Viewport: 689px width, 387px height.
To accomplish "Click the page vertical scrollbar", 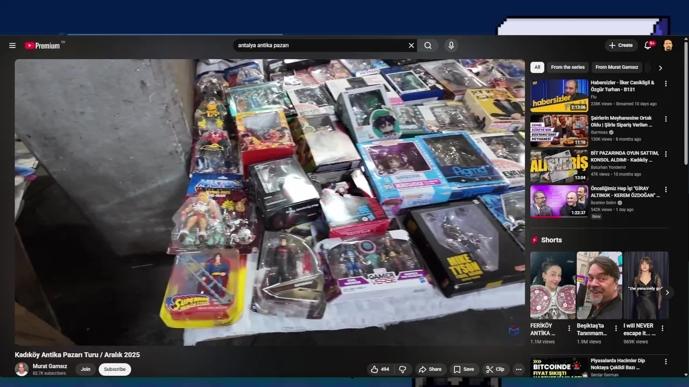I will (685, 102).
